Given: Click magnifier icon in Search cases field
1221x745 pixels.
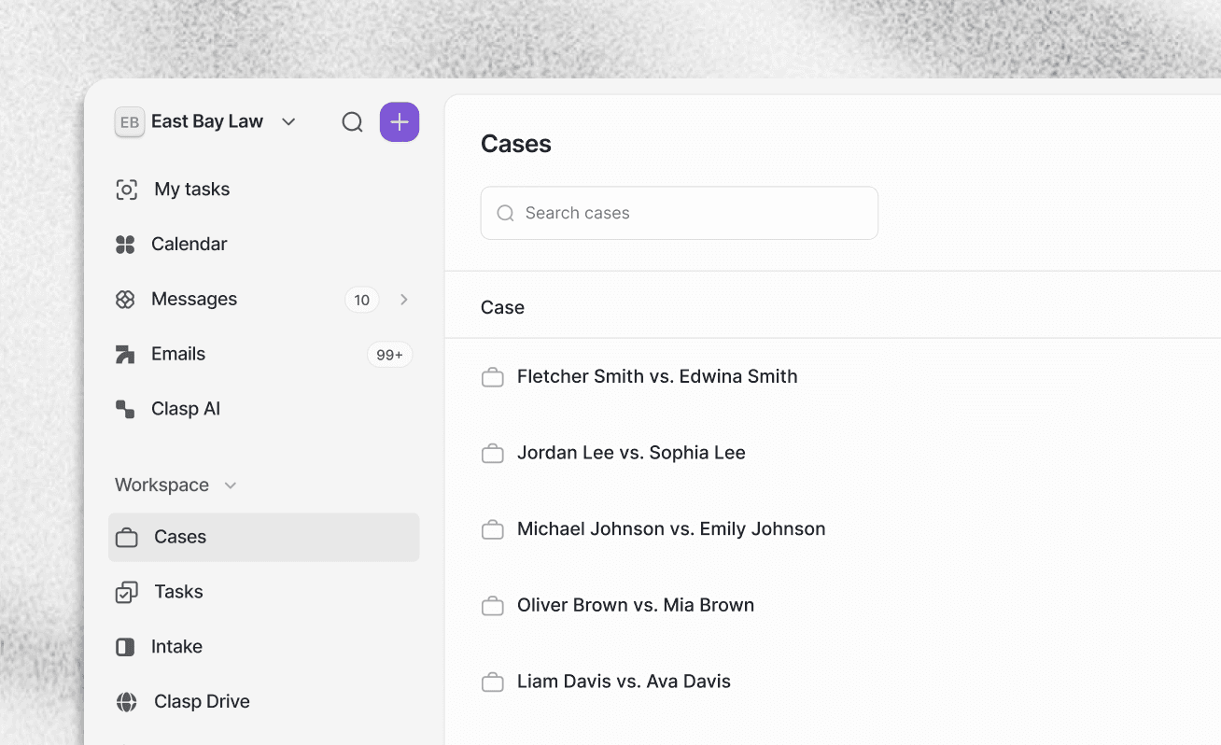Looking at the screenshot, I should 505,213.
